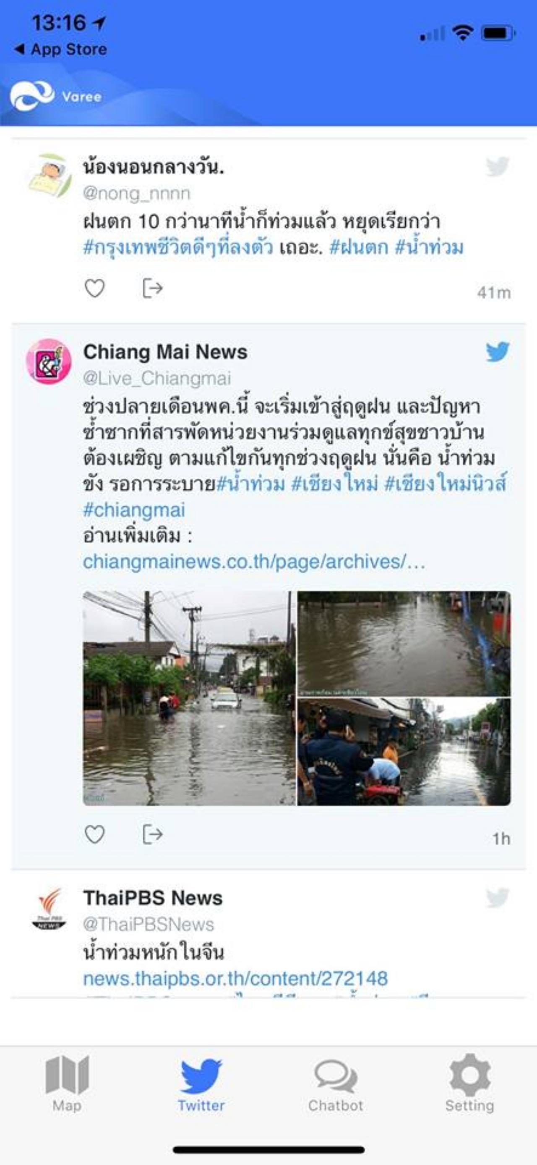
Task: Open the photo of officers with pump
Action: [x=404, y=752]
